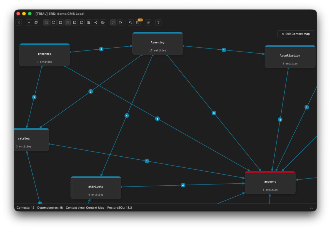The image size is (331, 230).
Task: Click Exit Context Map button
Action: pos(296,34)
